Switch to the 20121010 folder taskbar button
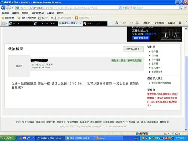 pos(79,138)
